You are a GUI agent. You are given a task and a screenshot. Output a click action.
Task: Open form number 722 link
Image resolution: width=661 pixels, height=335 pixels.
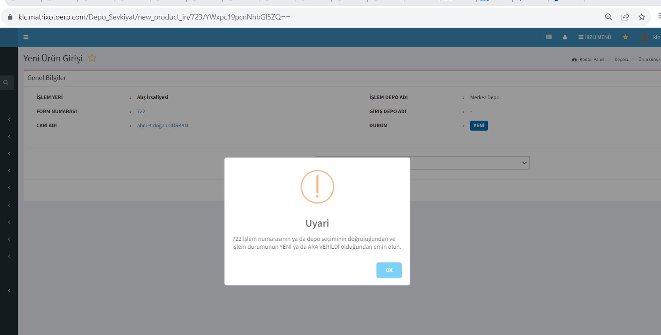pos(141,112)
